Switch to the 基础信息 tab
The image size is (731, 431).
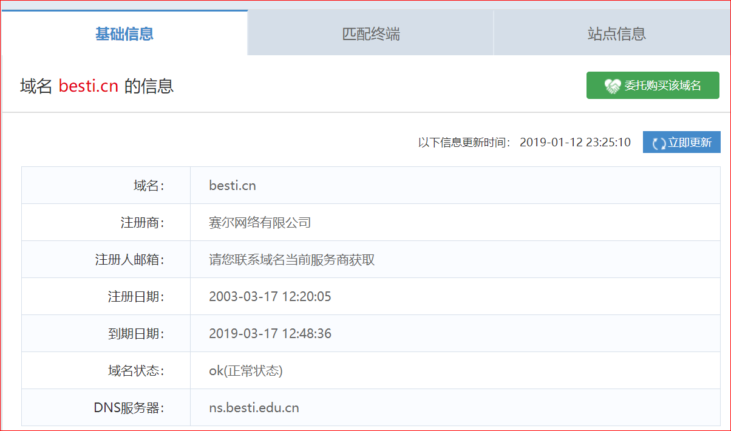124,33
